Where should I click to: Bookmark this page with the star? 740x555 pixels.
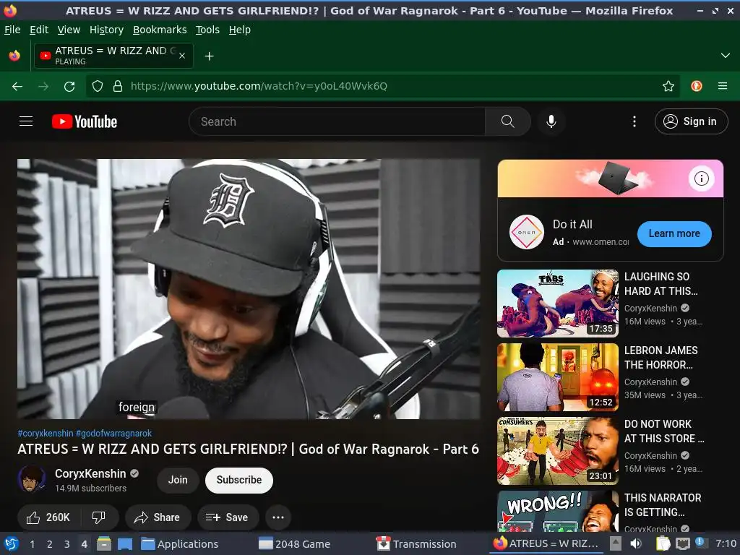(x=668, y=86)
